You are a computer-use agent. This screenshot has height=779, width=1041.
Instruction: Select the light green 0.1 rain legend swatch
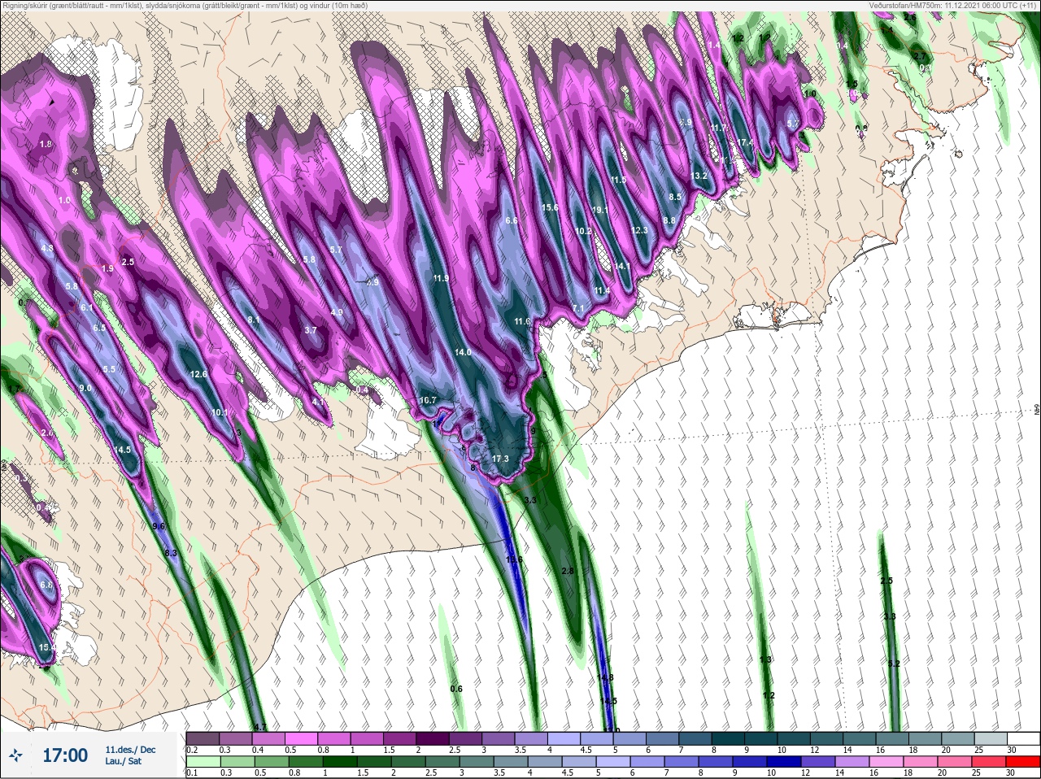coord(203,762)
